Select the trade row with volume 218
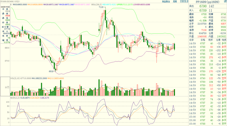Image resolution: width=227 pixels, height=126 pixels. pyautogui.click(x=207, y=65)
